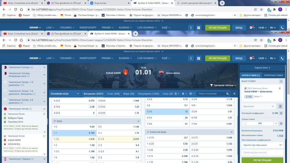Open the Одиночная bet type dropdown
This screenshot has height=163, width=290.
[259, 106]
